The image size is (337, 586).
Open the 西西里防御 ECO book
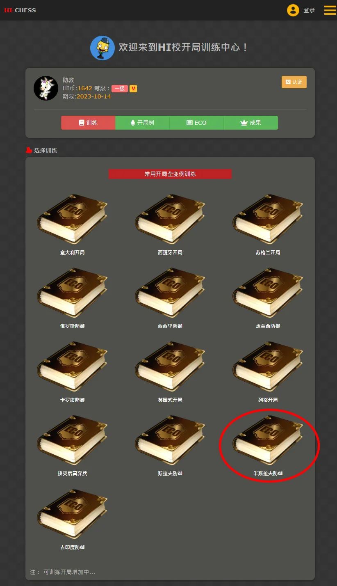(x=170, y=292)
